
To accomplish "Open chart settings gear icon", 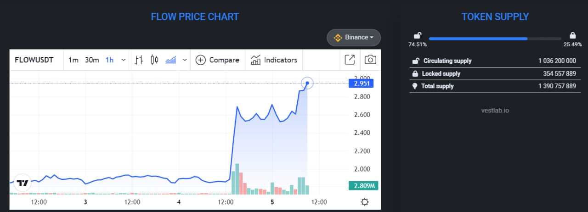I will (x=365, y=202).
